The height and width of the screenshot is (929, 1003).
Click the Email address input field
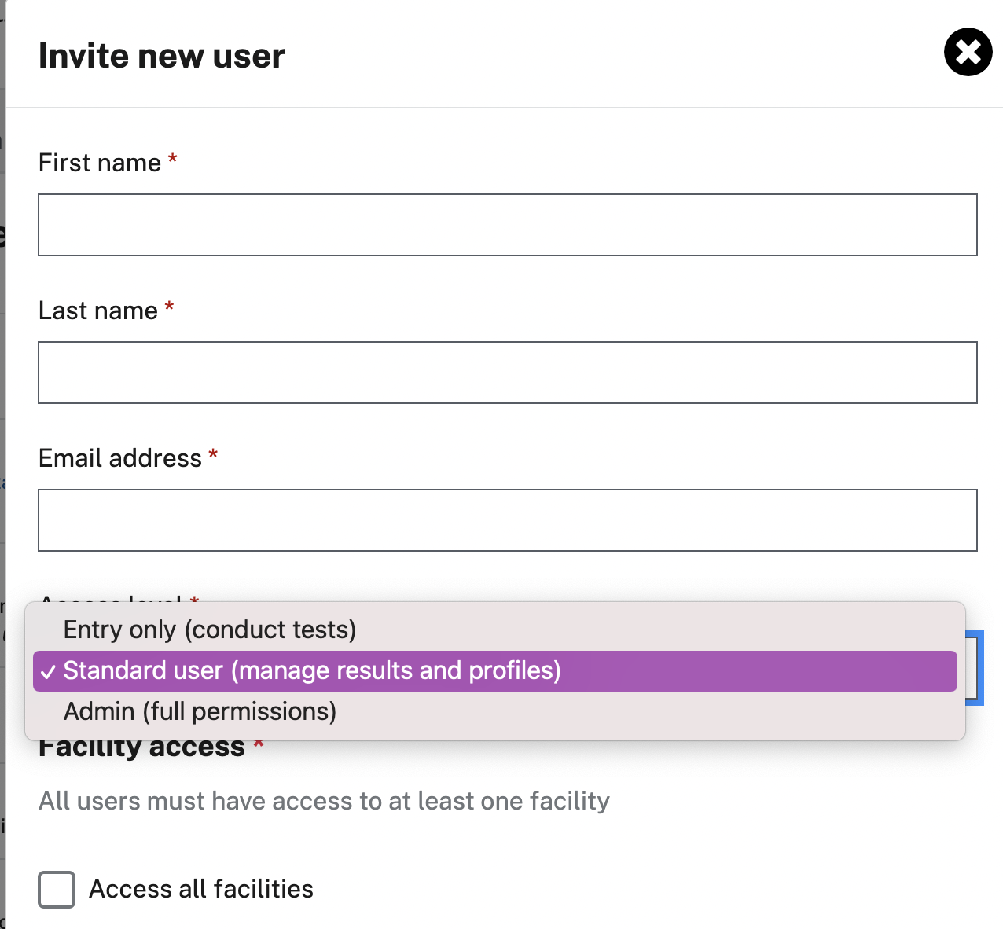(x=508, y=520)
